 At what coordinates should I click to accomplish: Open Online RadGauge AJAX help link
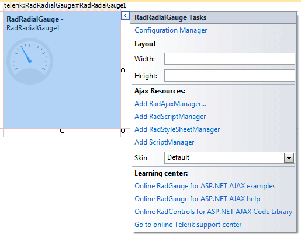(197, 199)
